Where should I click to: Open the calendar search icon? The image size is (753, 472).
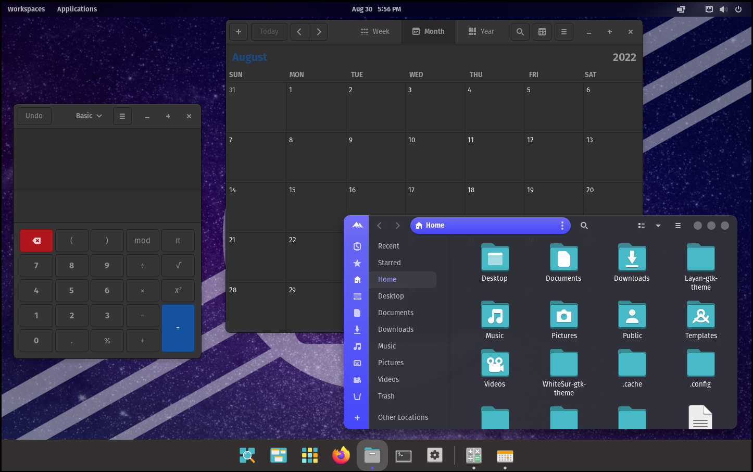520,32
